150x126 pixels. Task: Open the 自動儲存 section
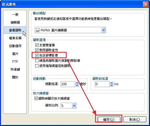coord(15,46)
